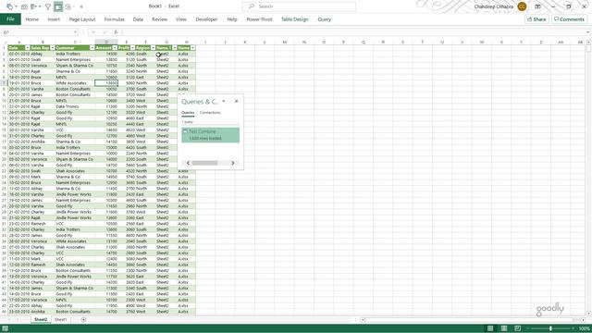Open the Query ribbon tab
The width and height of the screenshot is (592, 333).
(324, 19)
